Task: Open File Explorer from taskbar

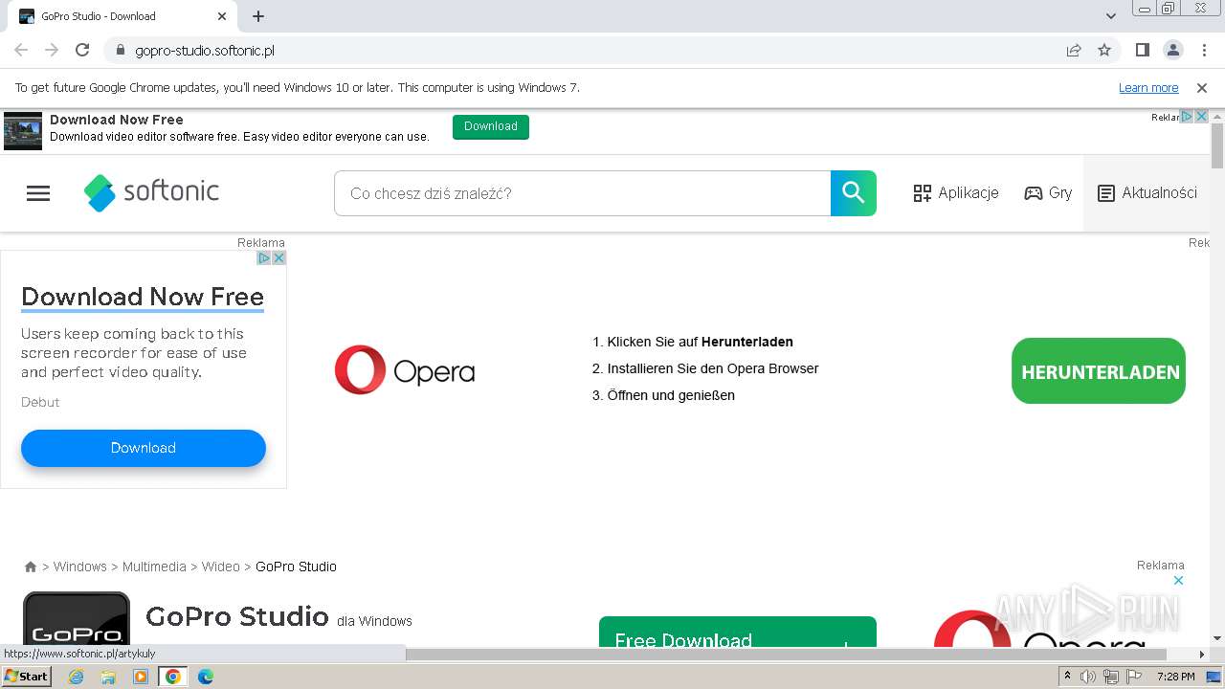Action: coord(108,677)
